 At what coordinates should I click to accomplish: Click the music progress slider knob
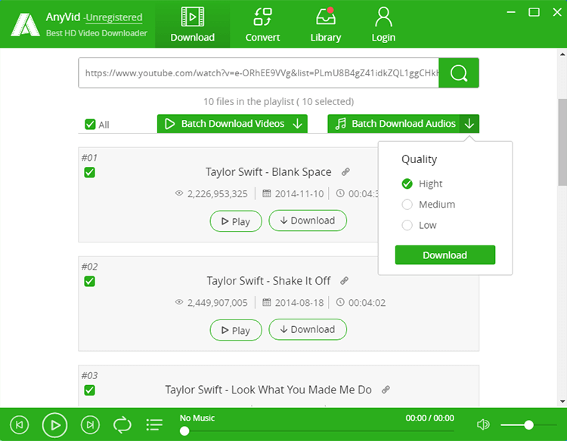(184, 431)
